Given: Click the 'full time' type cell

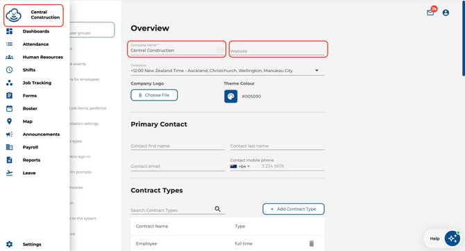Looking at the screenshot, I should coord(244,243).
